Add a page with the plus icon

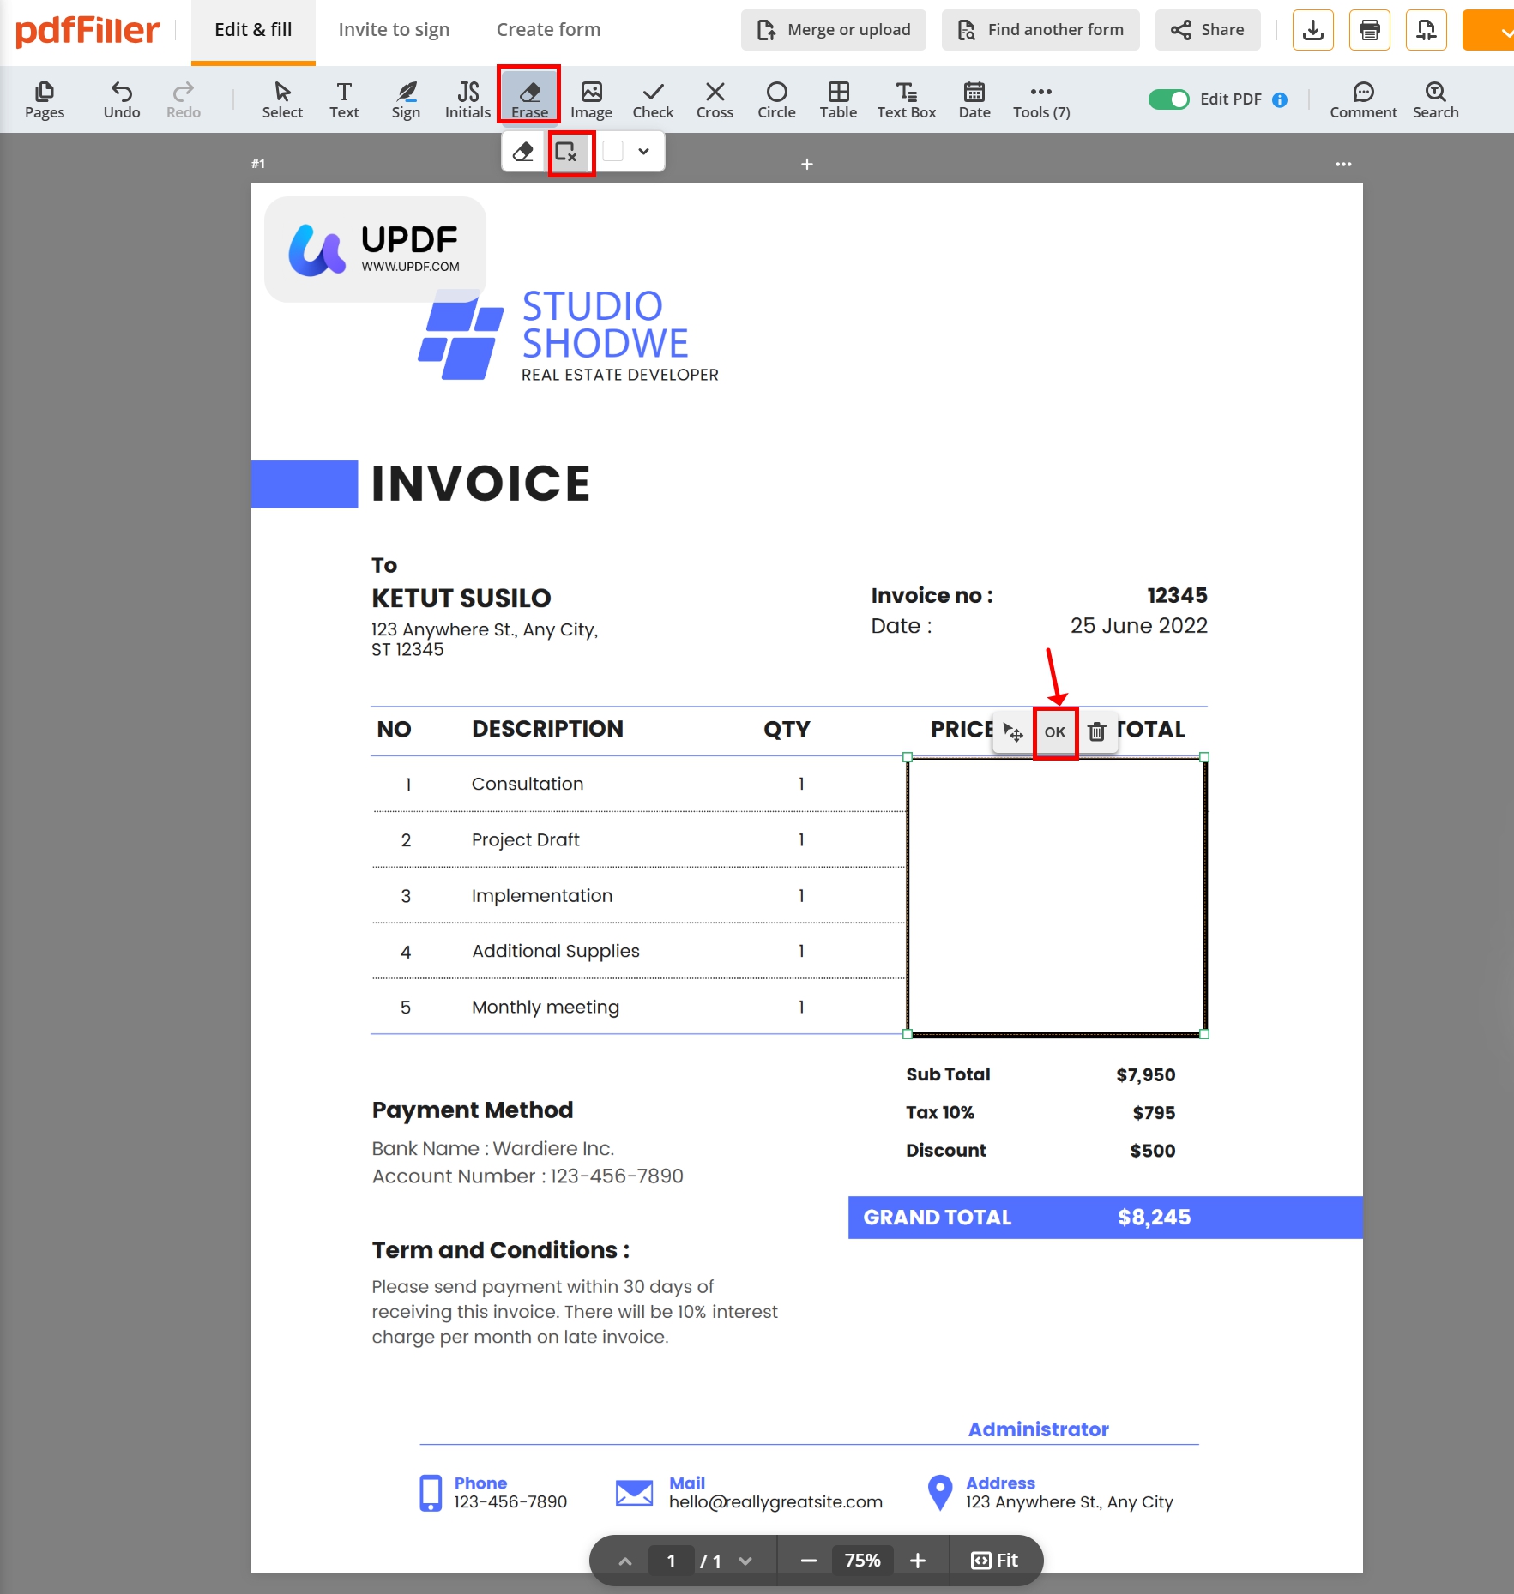[807, 164]
